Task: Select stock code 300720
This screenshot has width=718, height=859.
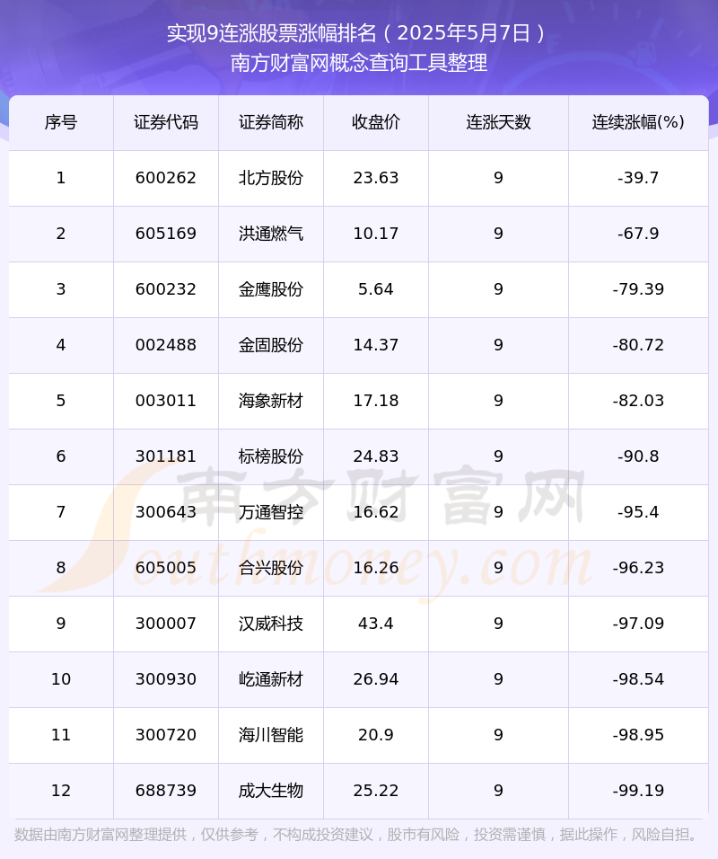Action: 166,735
